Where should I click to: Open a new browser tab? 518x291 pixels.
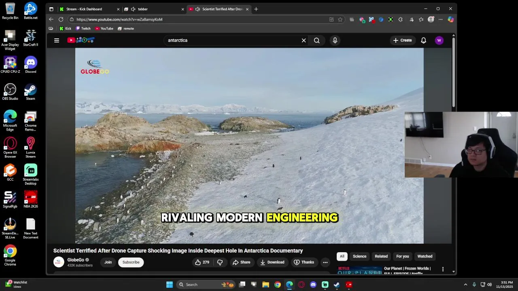[x=256, y=9]
